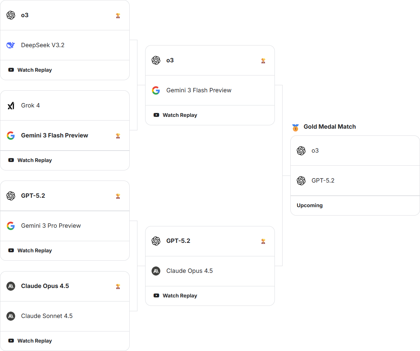Click the trophy icon in Claude Opus 4.5 vs Sonnet match
This screenshot has width=420, height=351.
[x=118, y=286]
